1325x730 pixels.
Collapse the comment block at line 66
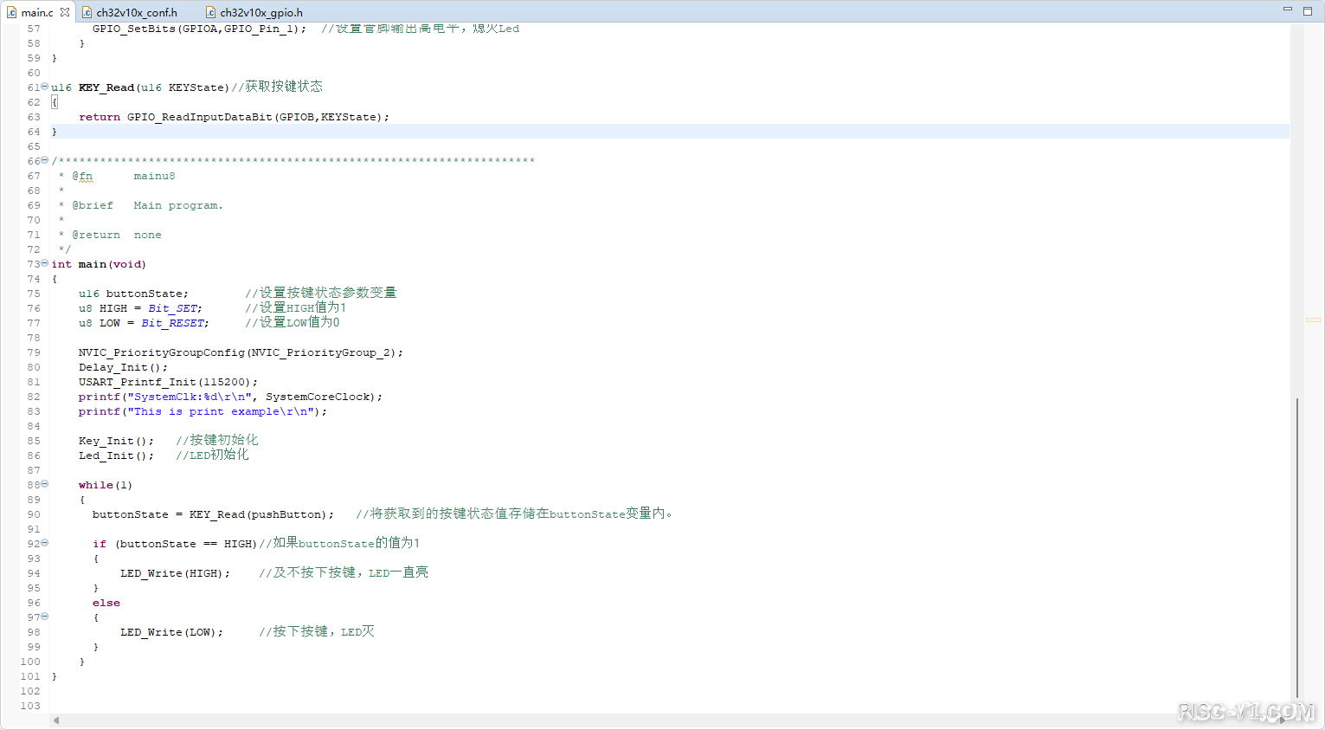[x=45, y=160]
